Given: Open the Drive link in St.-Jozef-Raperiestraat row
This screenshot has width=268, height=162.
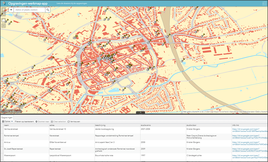Looking at the screenshot, I should coord(250,150).
